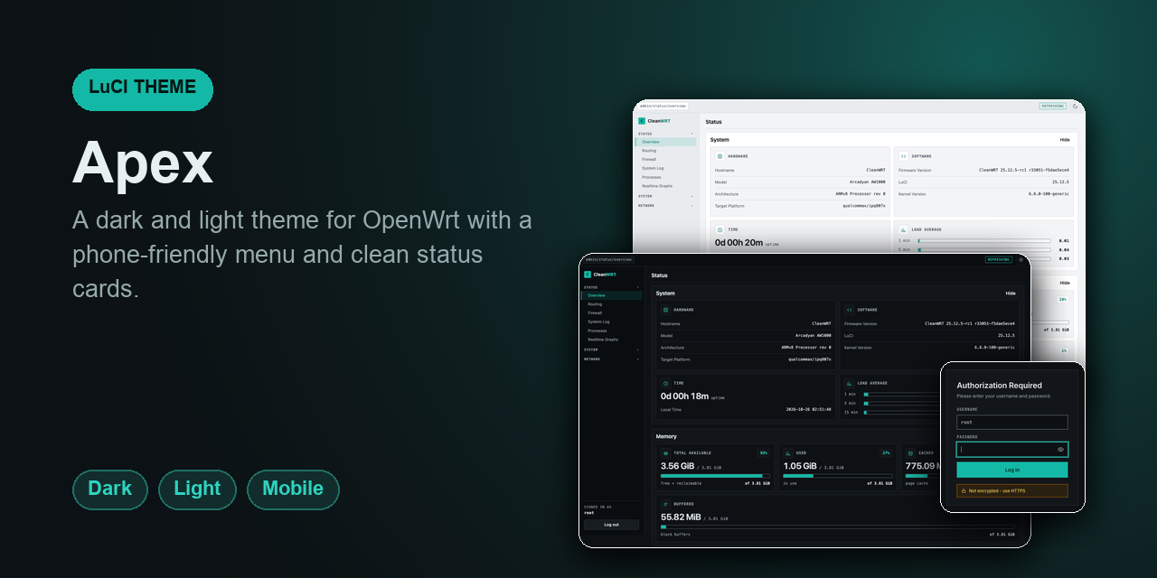
Task: Click Buffered memory progress bar
Action: pos(838,527)
